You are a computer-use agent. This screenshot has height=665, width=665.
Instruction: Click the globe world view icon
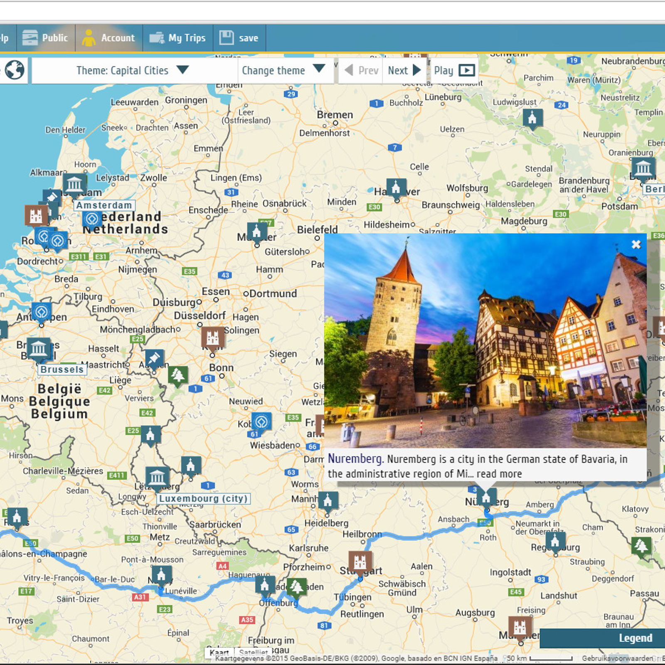coord(15,70)
